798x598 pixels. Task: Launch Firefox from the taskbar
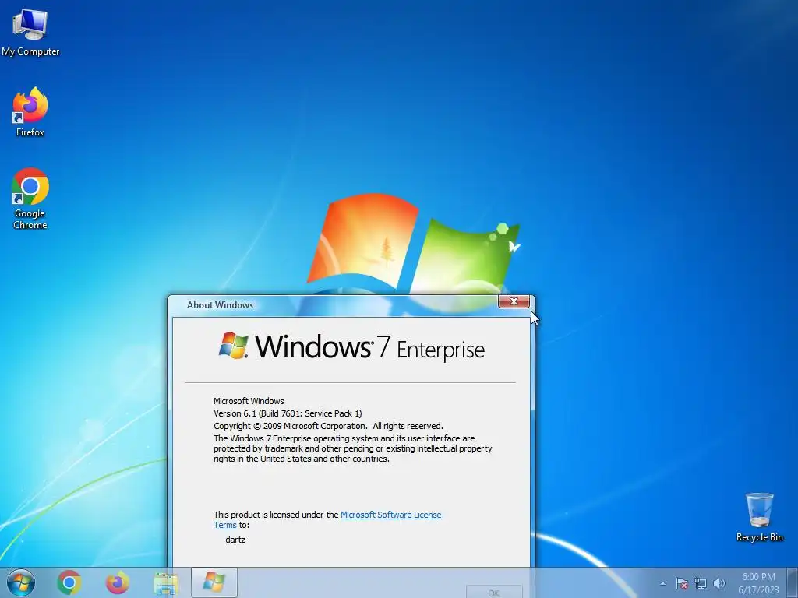coord(117,582)
